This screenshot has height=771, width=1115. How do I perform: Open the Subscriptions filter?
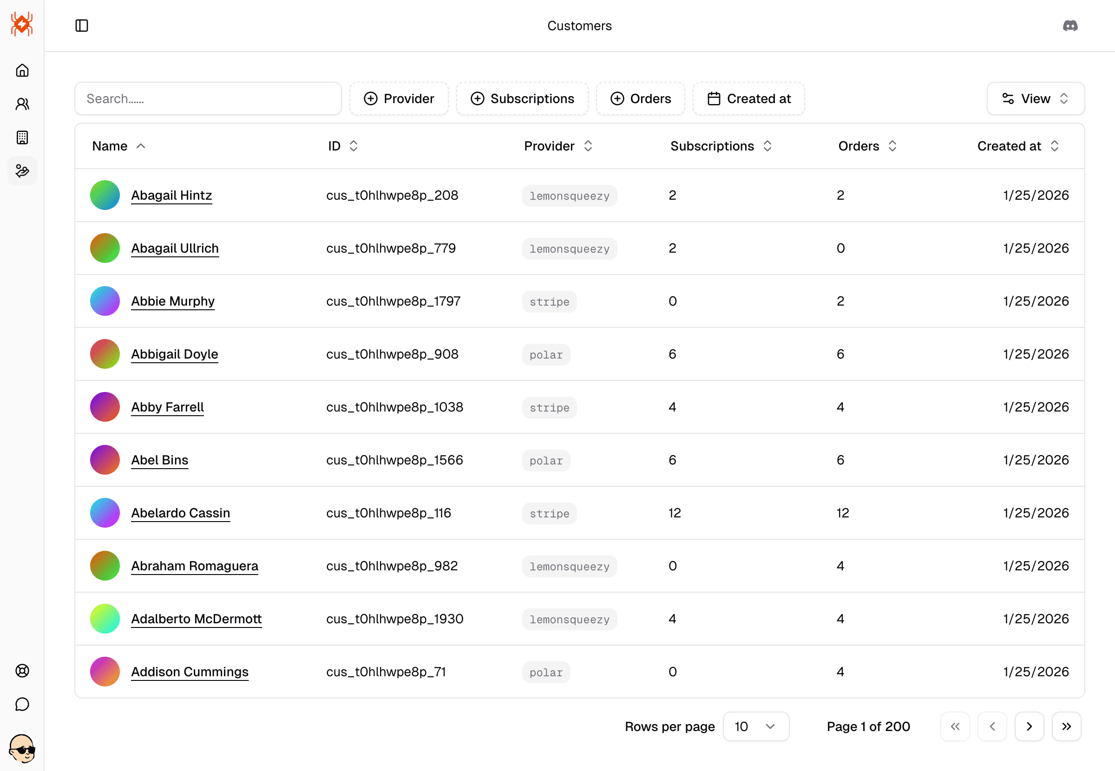pos(522,98)
